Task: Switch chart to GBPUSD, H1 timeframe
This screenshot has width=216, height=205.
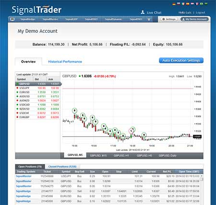Action: pyautogui.click(x=121, y=155)
